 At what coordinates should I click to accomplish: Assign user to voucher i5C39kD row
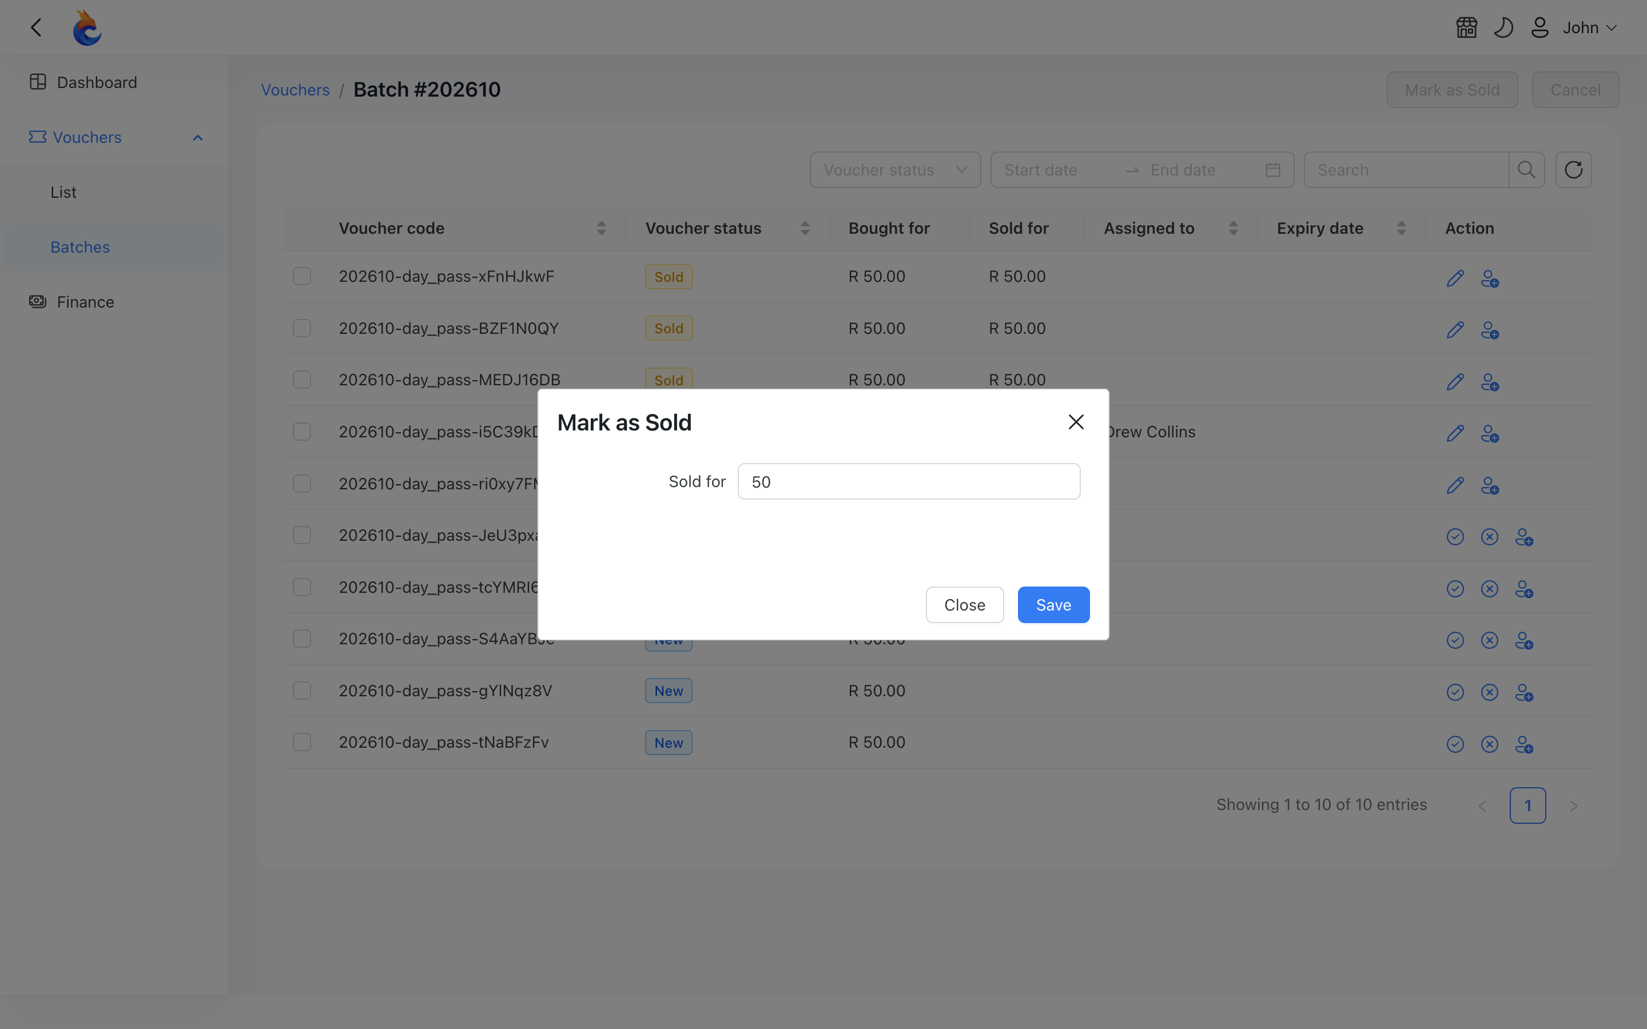click(1490, 434)
